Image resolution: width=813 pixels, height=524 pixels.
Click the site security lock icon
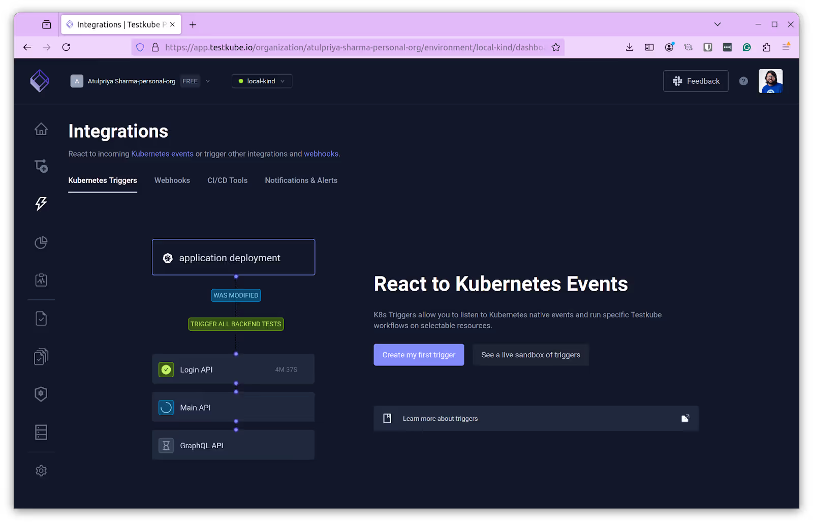click(x=155, y=47)
